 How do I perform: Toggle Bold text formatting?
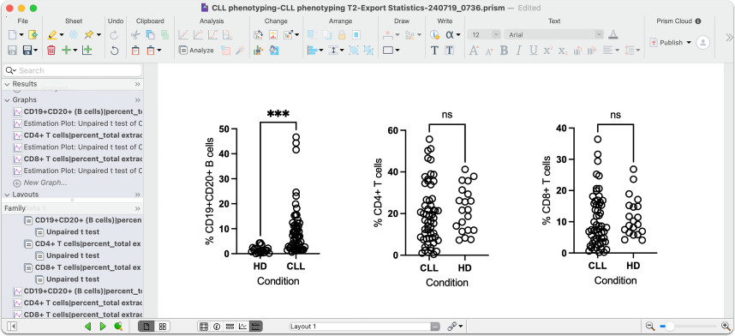click(x=504, y=51)
